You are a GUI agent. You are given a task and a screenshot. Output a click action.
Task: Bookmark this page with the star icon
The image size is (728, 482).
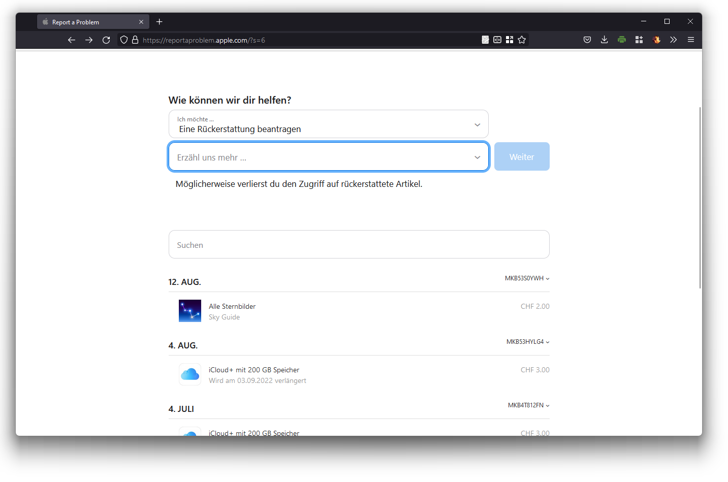coord(522,40)
